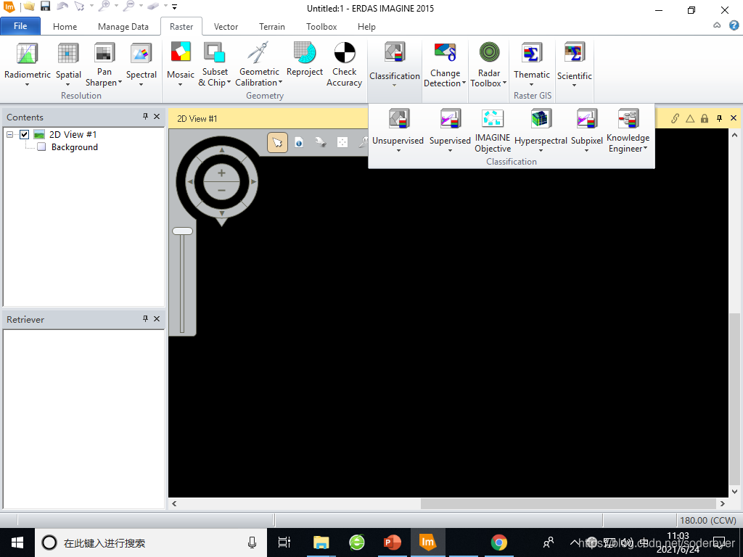Click the zoom in plus on navigation wheel
Viewport: 743px width, 557px height.
pos(221,173)
